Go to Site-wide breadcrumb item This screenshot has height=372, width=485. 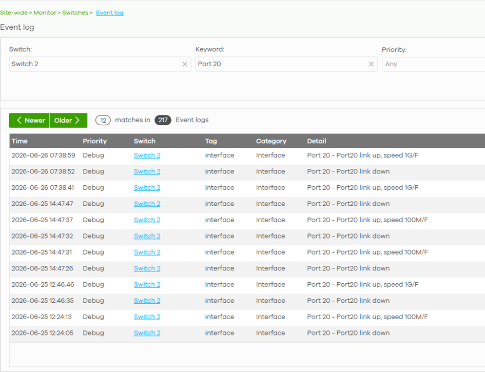(14, 13)
